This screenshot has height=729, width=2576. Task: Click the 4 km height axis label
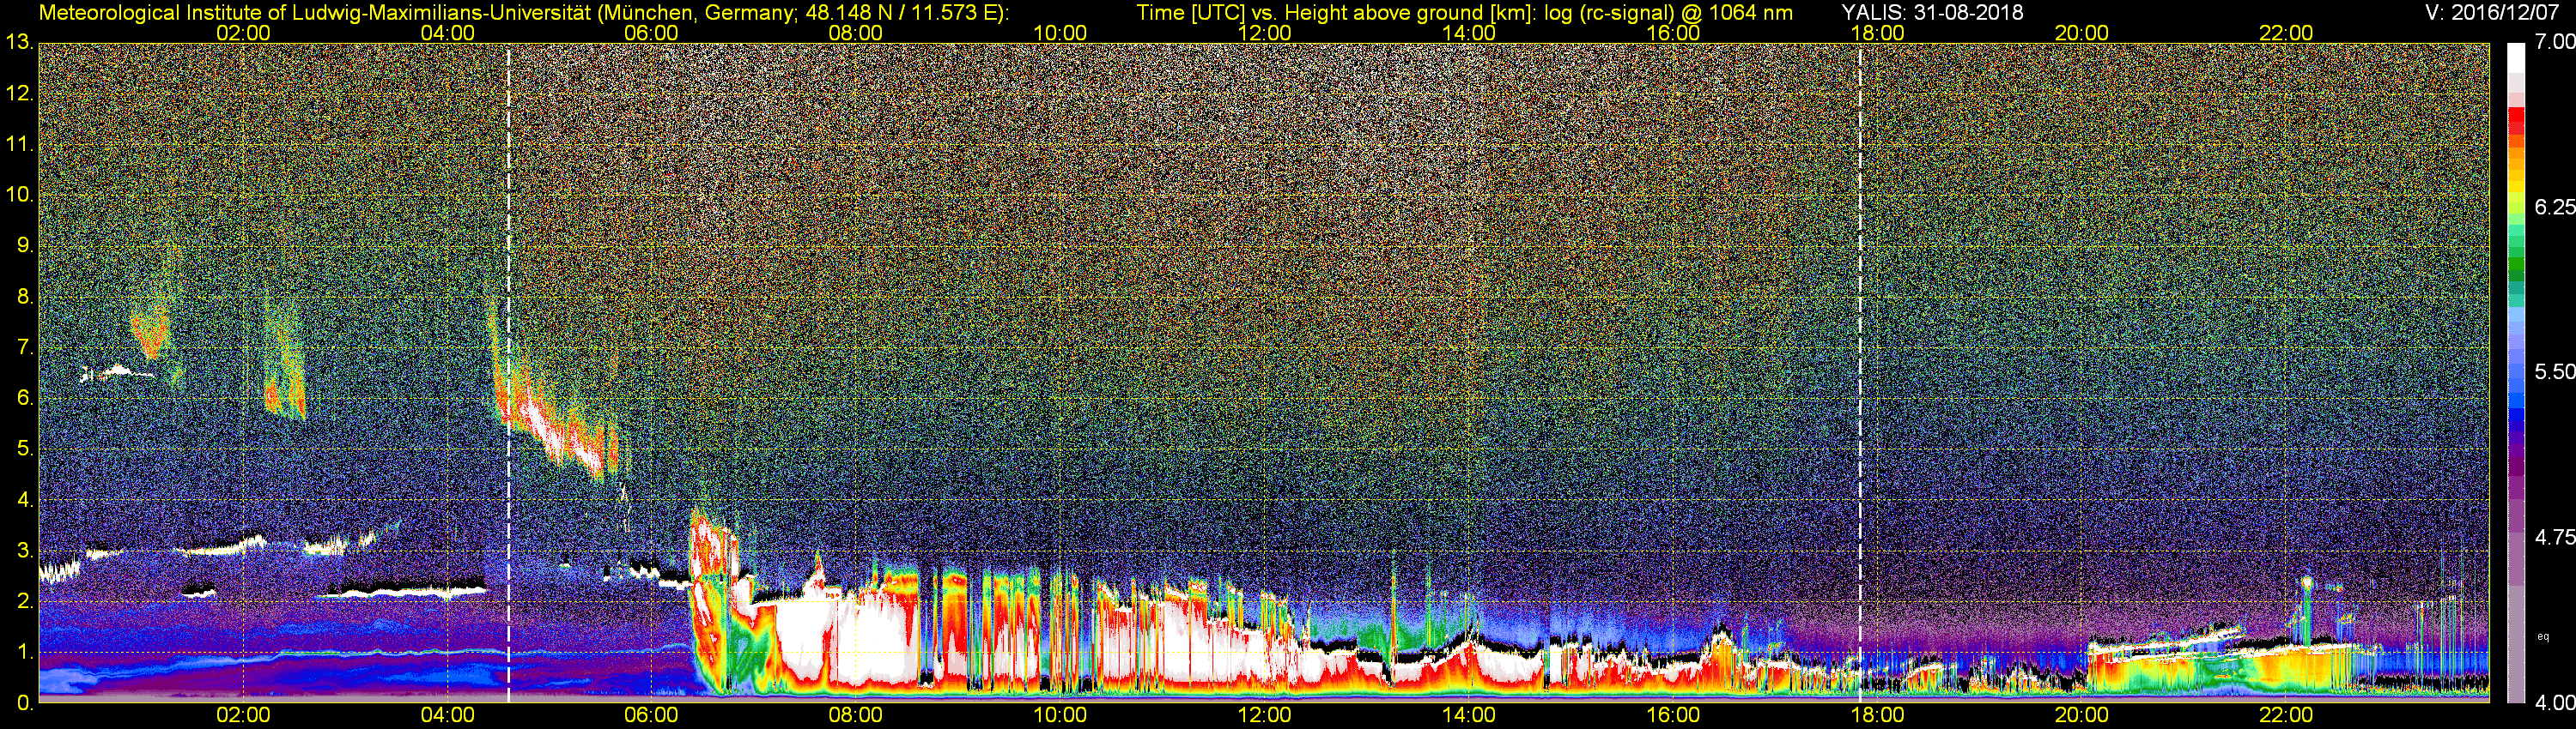click(x=24, y=500)
